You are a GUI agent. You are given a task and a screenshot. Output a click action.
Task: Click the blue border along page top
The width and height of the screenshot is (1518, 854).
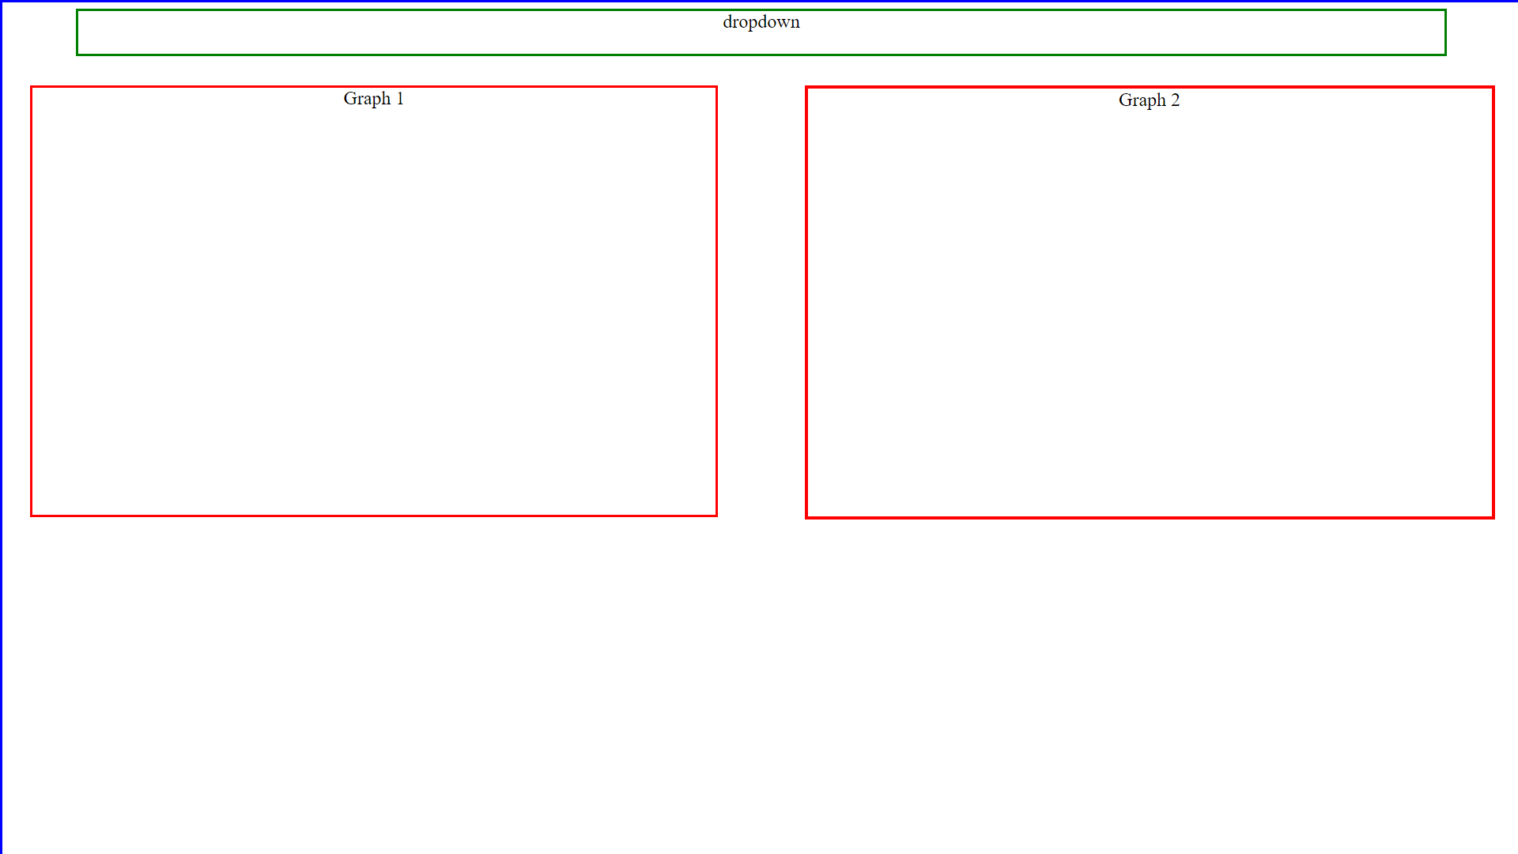(759, 1)
